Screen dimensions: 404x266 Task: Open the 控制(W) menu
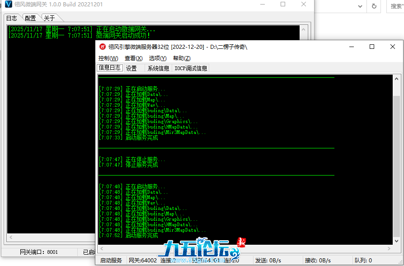(x=108, y=58)
